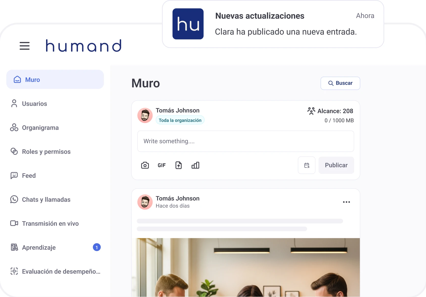The width and height of the screenshot is (426, 297).
Task: Click the Publicar button
Action: [x=336, y=165]
